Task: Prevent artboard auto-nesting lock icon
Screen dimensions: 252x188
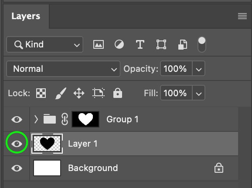Action: [99, 93]
